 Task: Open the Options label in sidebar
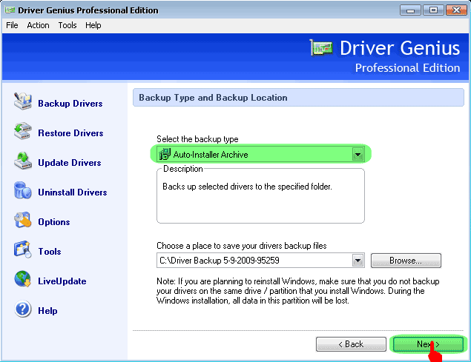tap(54, 222)
